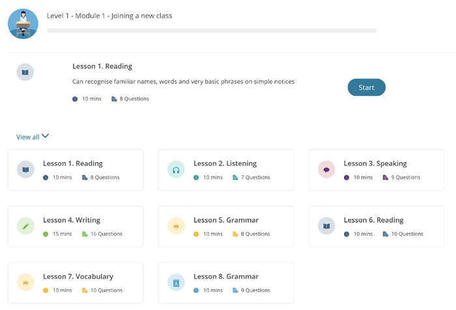The height and width of the screenshot is (310, 456).
Task: Click the View all link text
Action: (27, 137)
